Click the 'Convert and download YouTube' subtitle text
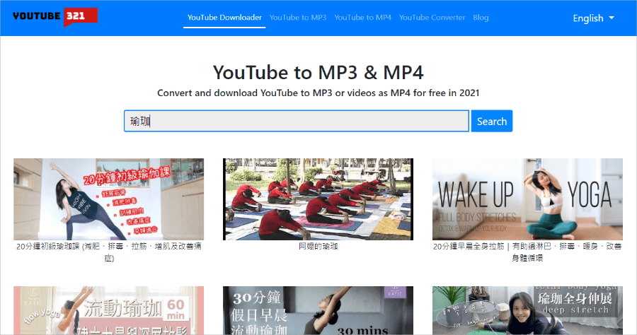 click(x=318, y=93)
